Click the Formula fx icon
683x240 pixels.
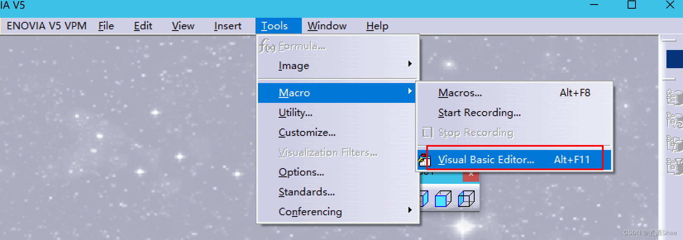[267, 46]
